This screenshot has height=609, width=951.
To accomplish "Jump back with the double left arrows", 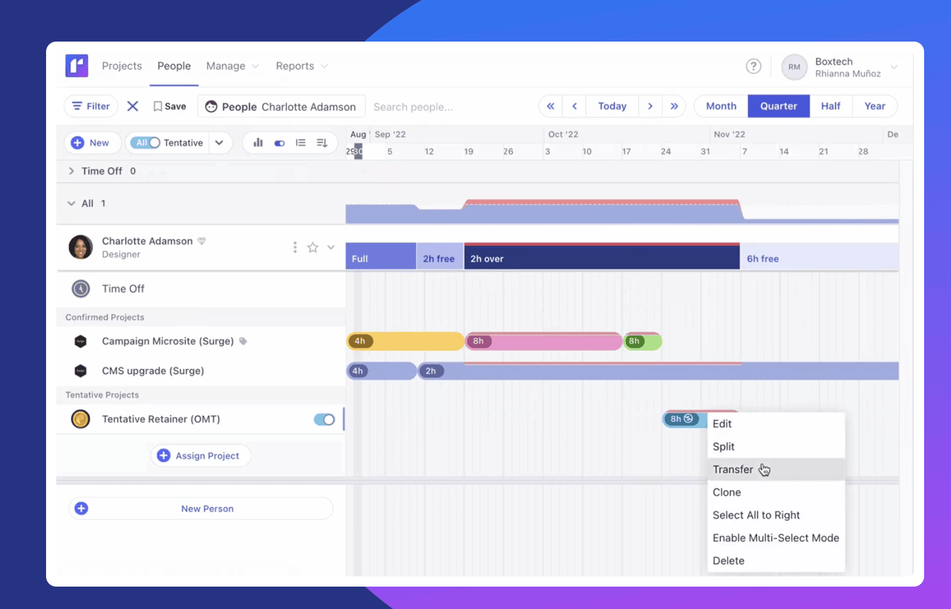I will coord(550,106).
